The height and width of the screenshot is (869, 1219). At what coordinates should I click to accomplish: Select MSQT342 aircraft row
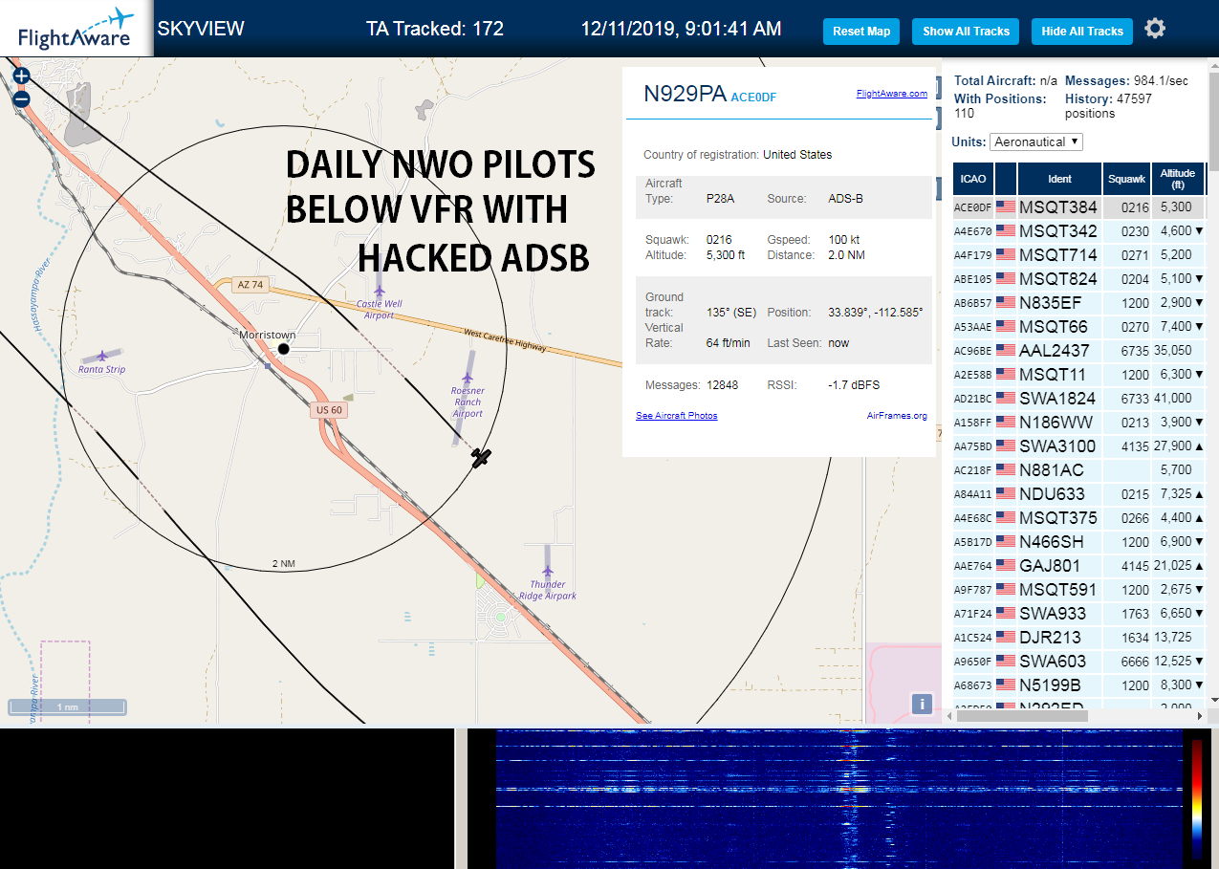1079,230
